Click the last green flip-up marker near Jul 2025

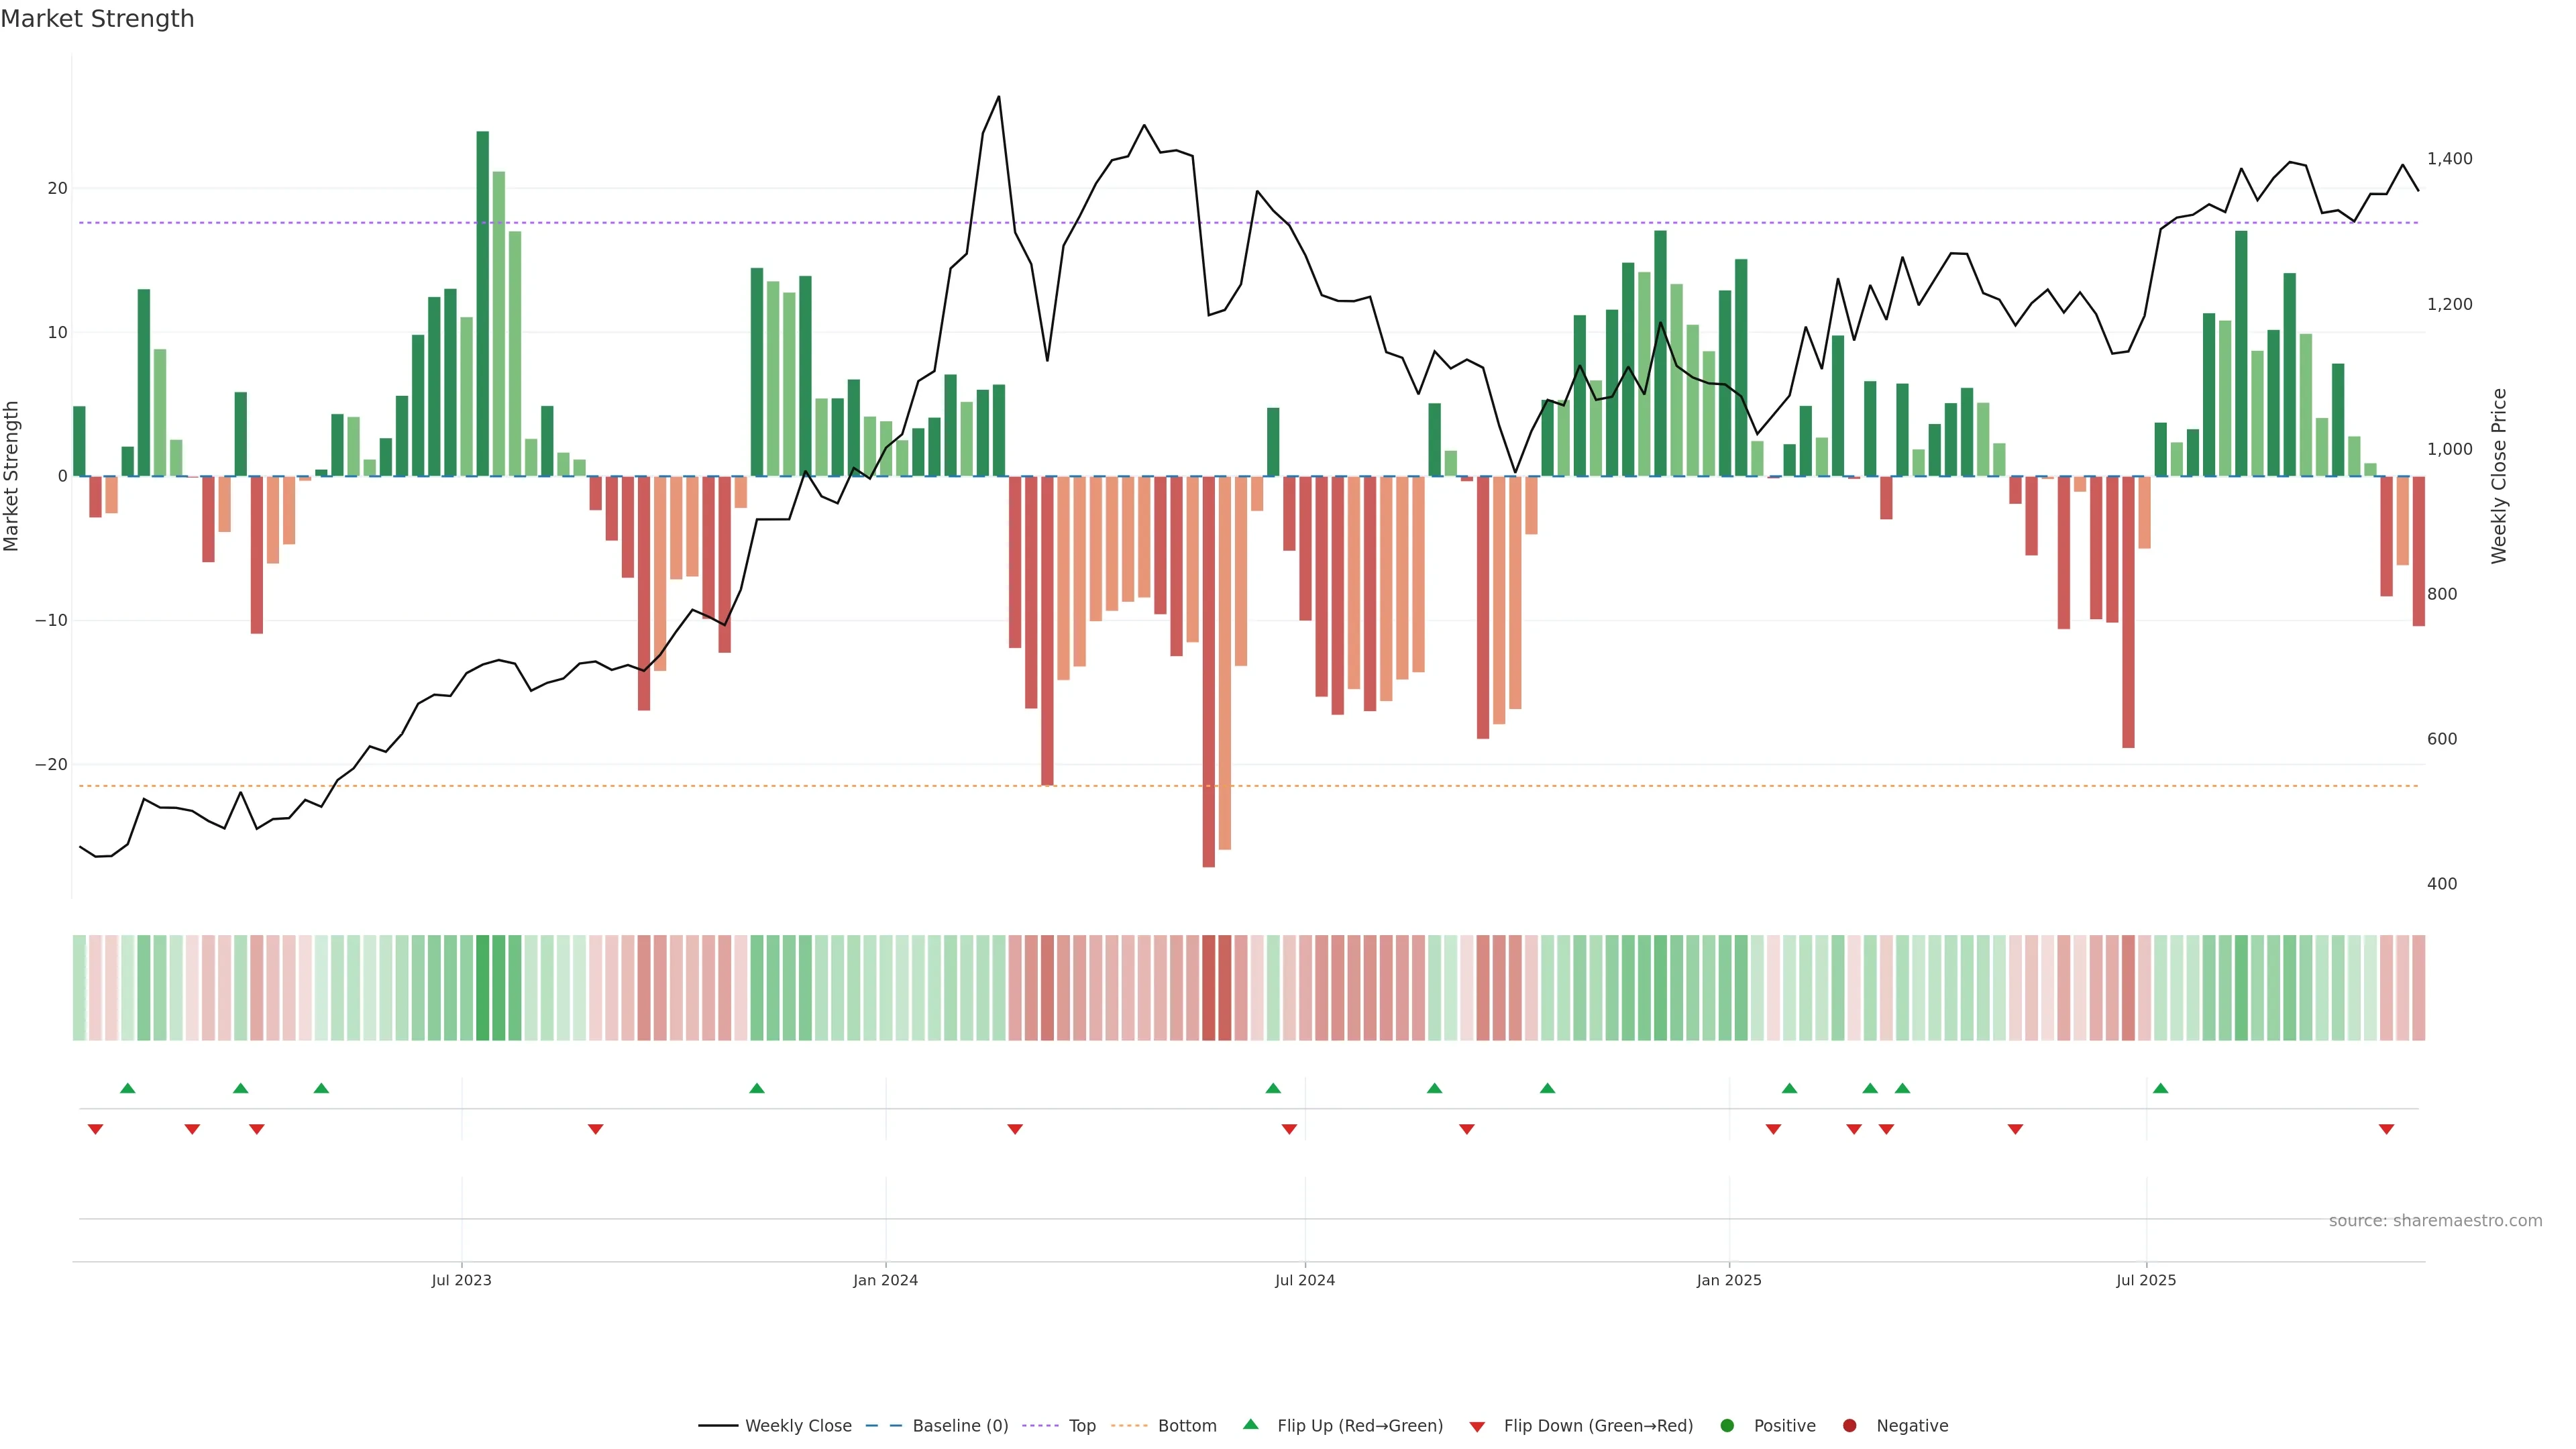click(2160, 1088)
